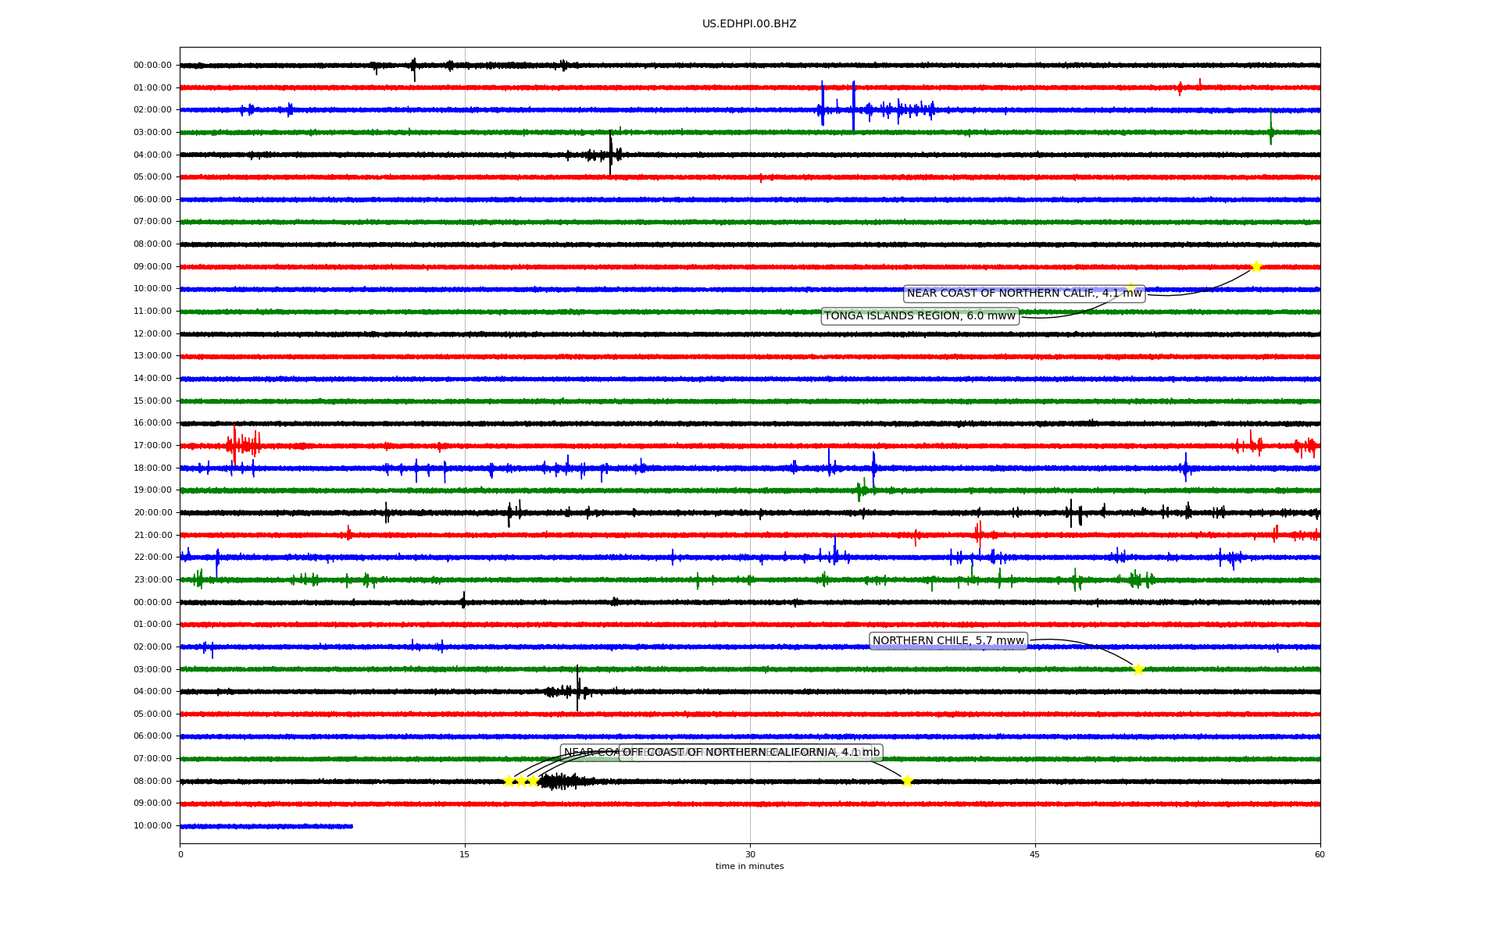Click the 21:00:00 time label
1500x937 pixels.
pos(152,536)
